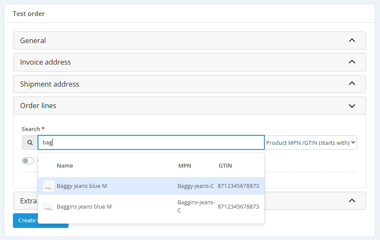This screenshot has height=240, width=380.
Task: Select Baggins jeans blue M suggestion
Action: pos(151,206)
